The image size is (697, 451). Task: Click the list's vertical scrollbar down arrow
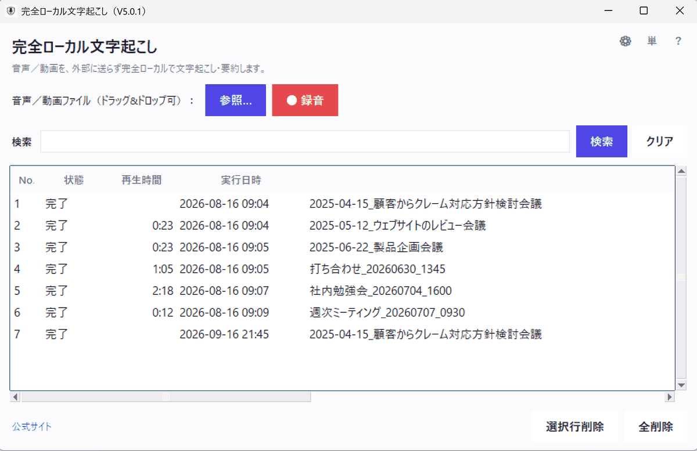click(x=682, y=385)
